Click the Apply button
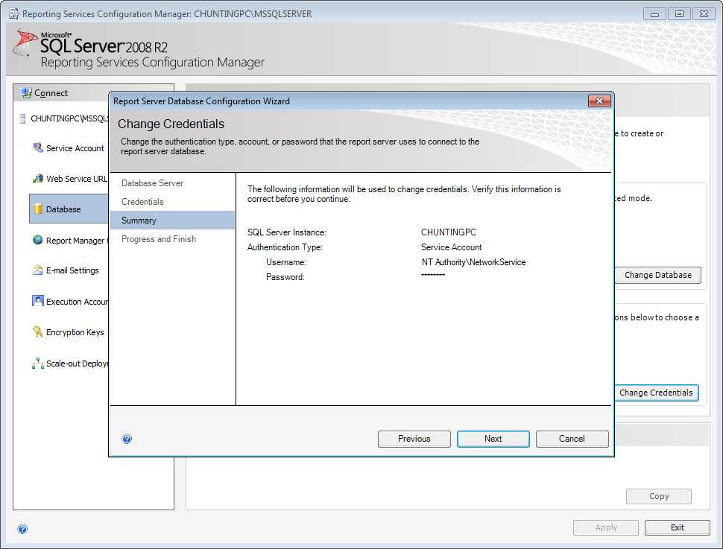Screen dimensions: 723x549 point(606,527)
